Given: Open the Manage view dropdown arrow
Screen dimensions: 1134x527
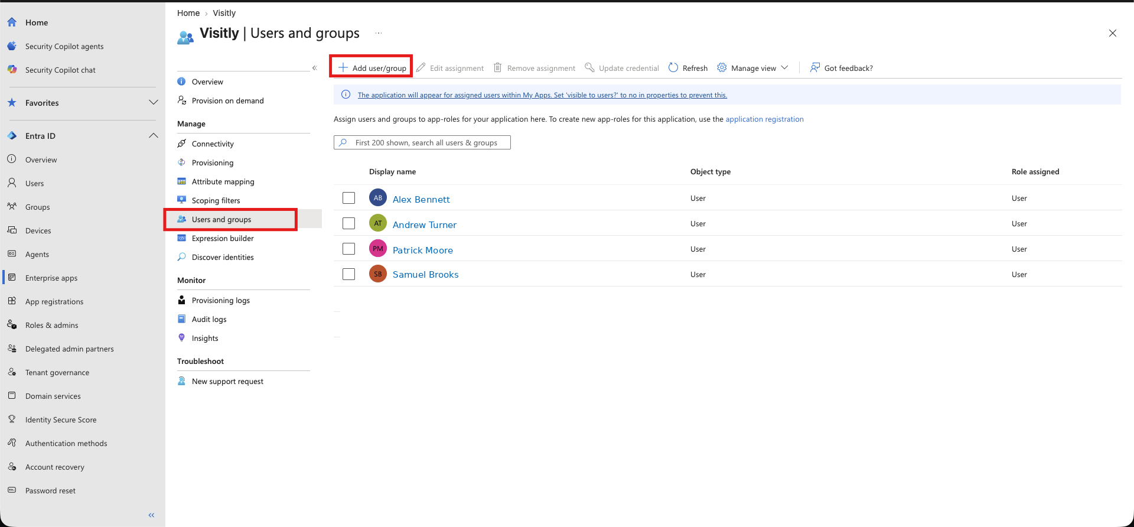Looking at the screenshot, I should click(784, 67).
